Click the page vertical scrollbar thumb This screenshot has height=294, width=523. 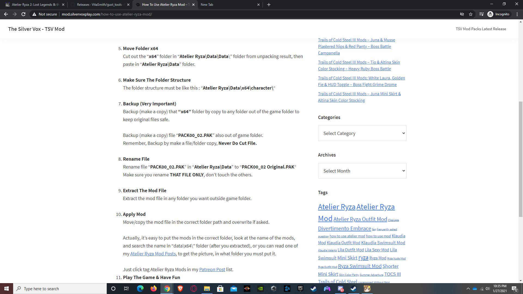(x=521, y=159)
